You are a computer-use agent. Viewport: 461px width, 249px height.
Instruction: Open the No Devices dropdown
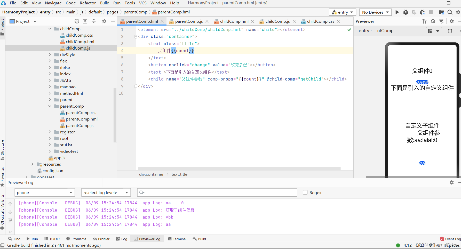pos(375,12)
